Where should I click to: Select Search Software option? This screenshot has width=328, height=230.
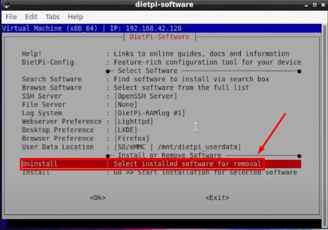coord(162,79)
